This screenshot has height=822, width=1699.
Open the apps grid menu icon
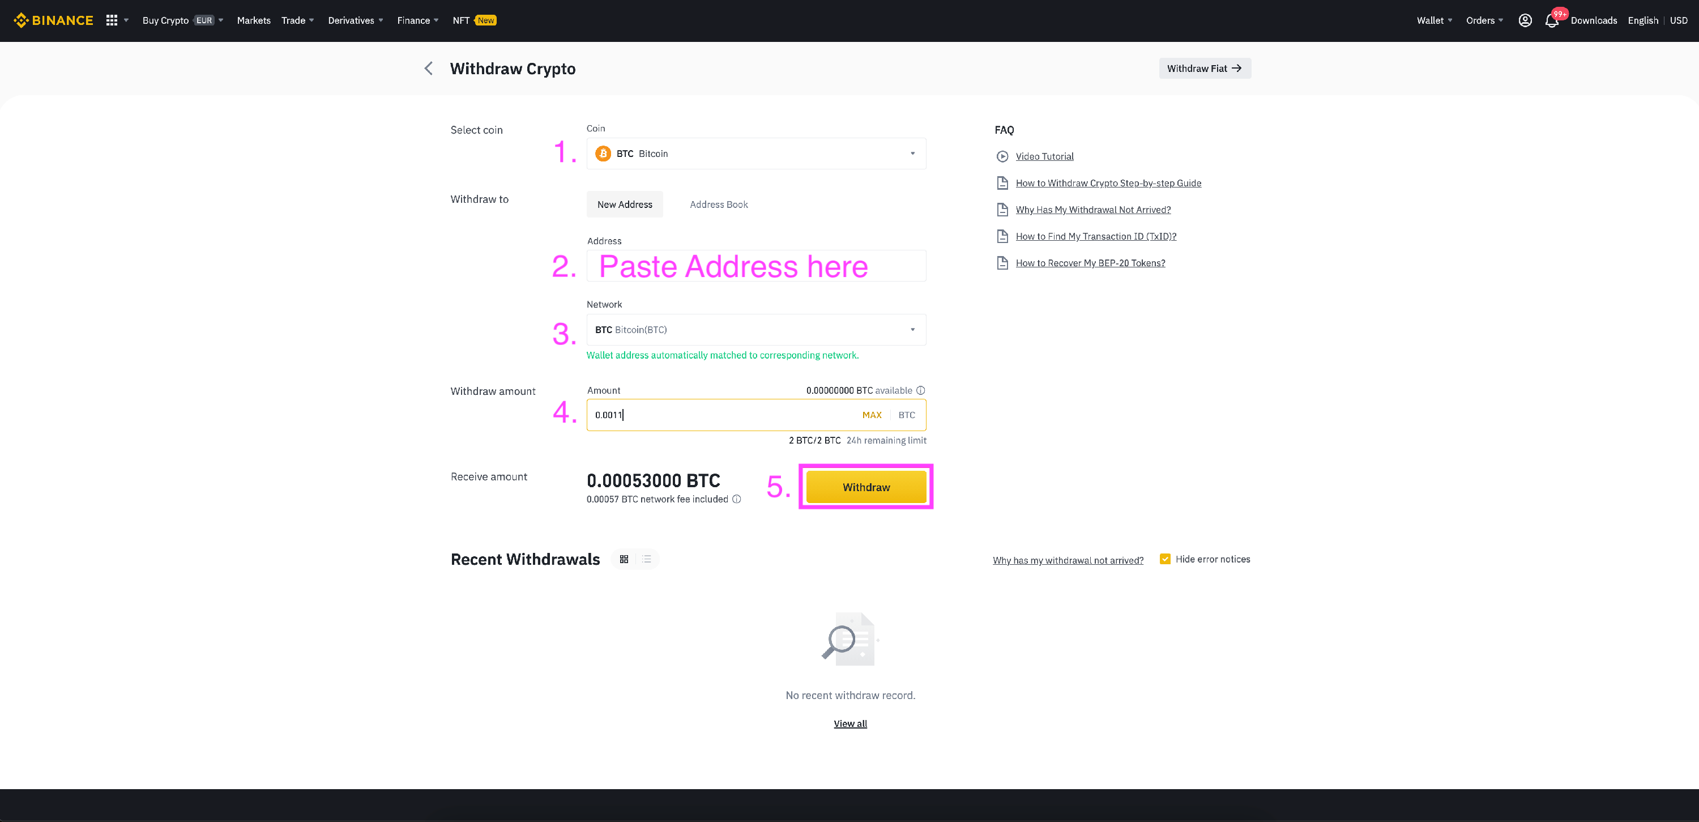point(112,20)
